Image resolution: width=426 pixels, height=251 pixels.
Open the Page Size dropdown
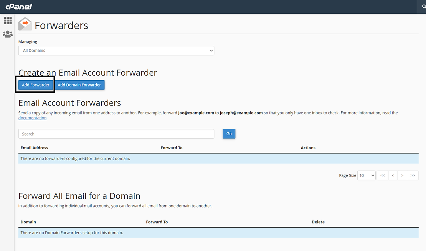click(x=366, y=175)
